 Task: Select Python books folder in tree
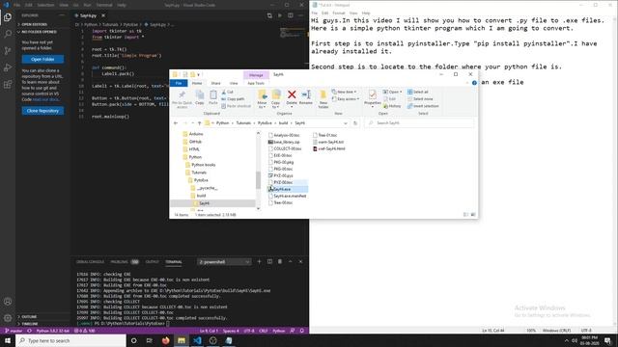[x=200, y=165]
